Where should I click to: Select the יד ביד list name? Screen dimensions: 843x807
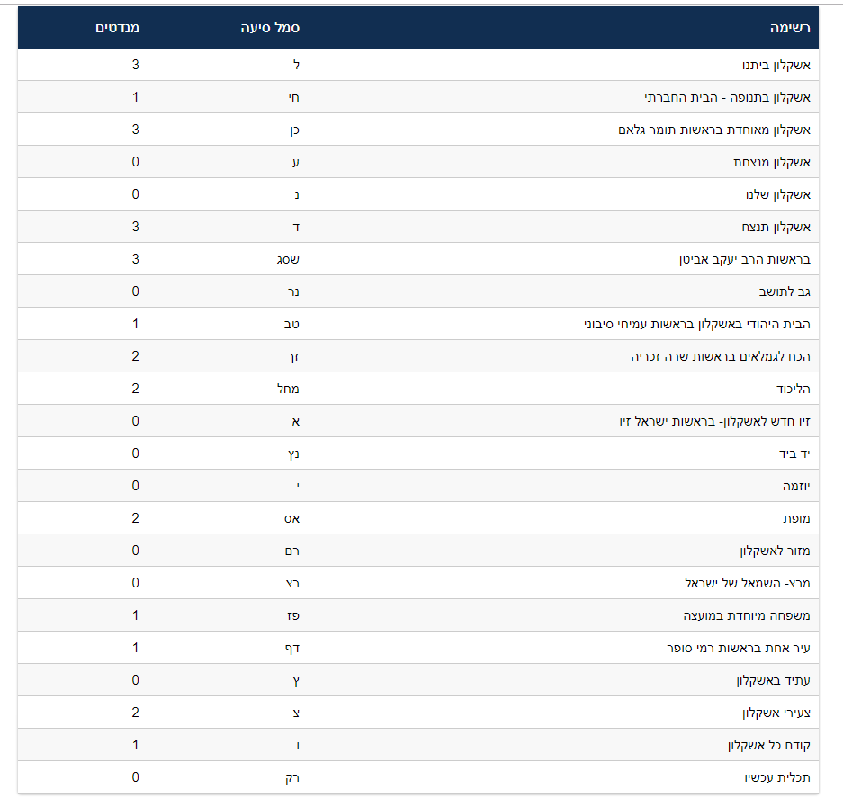point(794,453)
